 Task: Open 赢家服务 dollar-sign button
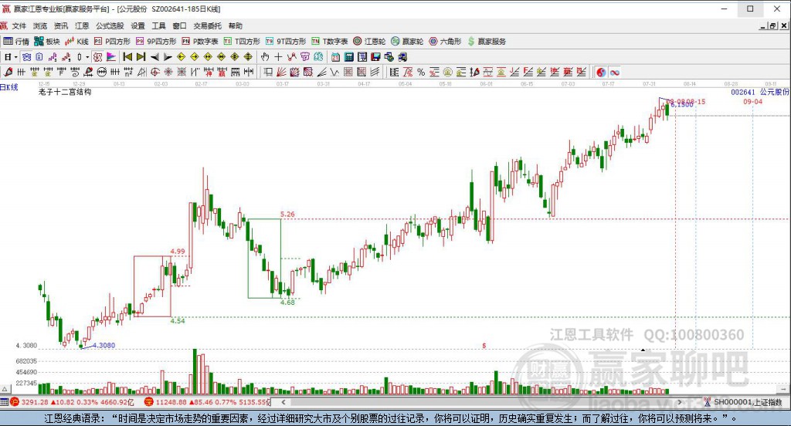[487, 42]
